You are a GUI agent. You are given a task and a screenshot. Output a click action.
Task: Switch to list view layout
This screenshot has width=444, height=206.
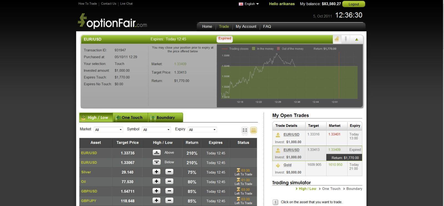point(253,130)
